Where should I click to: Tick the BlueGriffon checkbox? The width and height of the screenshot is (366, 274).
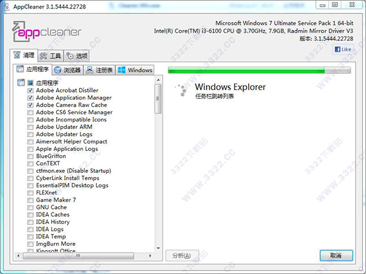30,156
